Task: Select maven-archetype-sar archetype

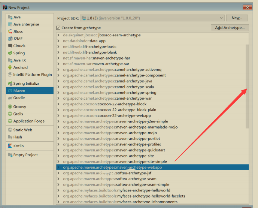Action: click(x=152, y=64)
